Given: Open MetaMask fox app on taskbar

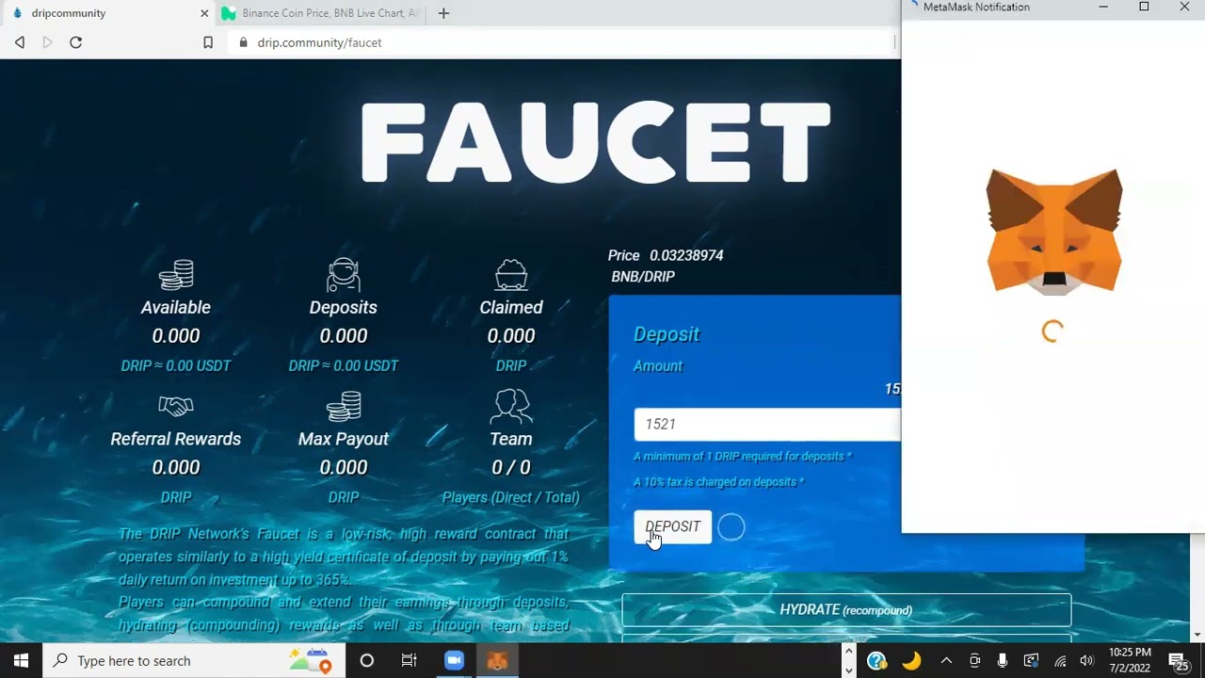Looking at the screenshot, I should pyautogui.click(x=497, y=660).
